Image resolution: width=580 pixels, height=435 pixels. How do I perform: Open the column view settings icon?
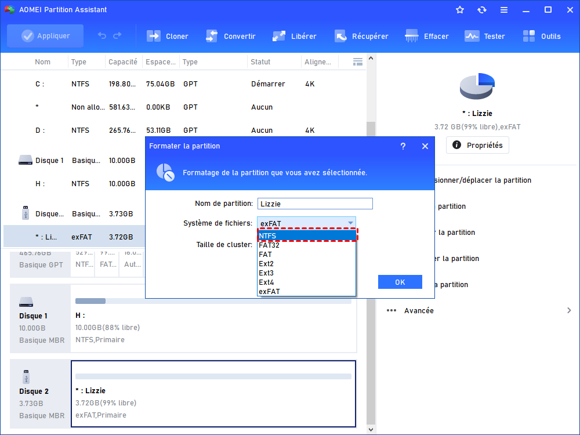pos(358,62)
